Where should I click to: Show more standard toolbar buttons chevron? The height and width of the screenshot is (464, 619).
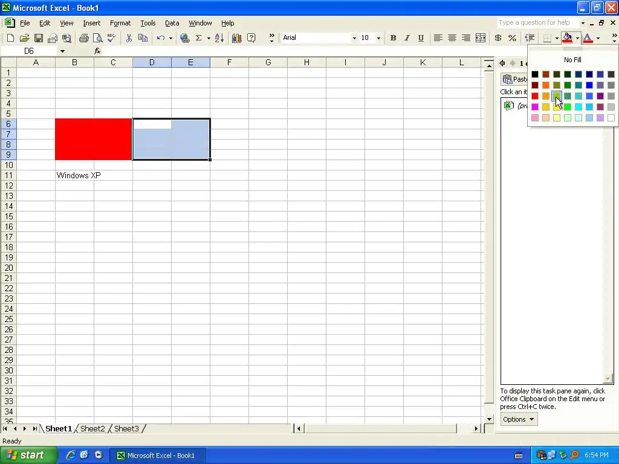click(x=271, y=38)
